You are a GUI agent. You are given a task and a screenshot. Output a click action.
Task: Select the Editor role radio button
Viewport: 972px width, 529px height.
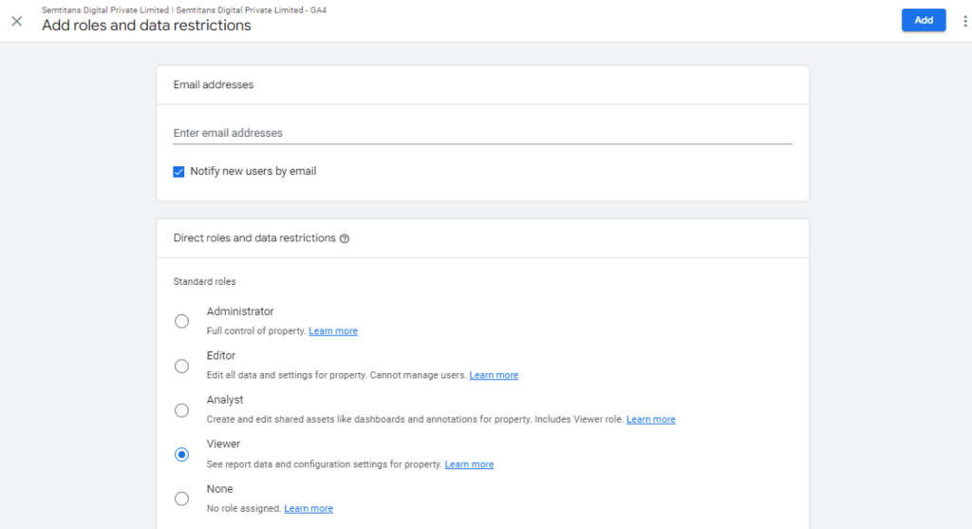coord(181,366)
